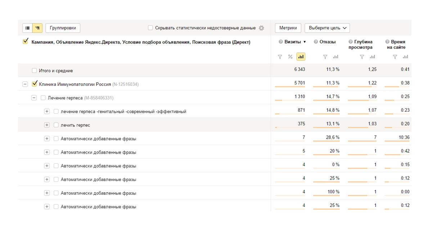Open the help icon beside Отказы
The width and height of the screenshot is (432, 235).
point(316,42)
